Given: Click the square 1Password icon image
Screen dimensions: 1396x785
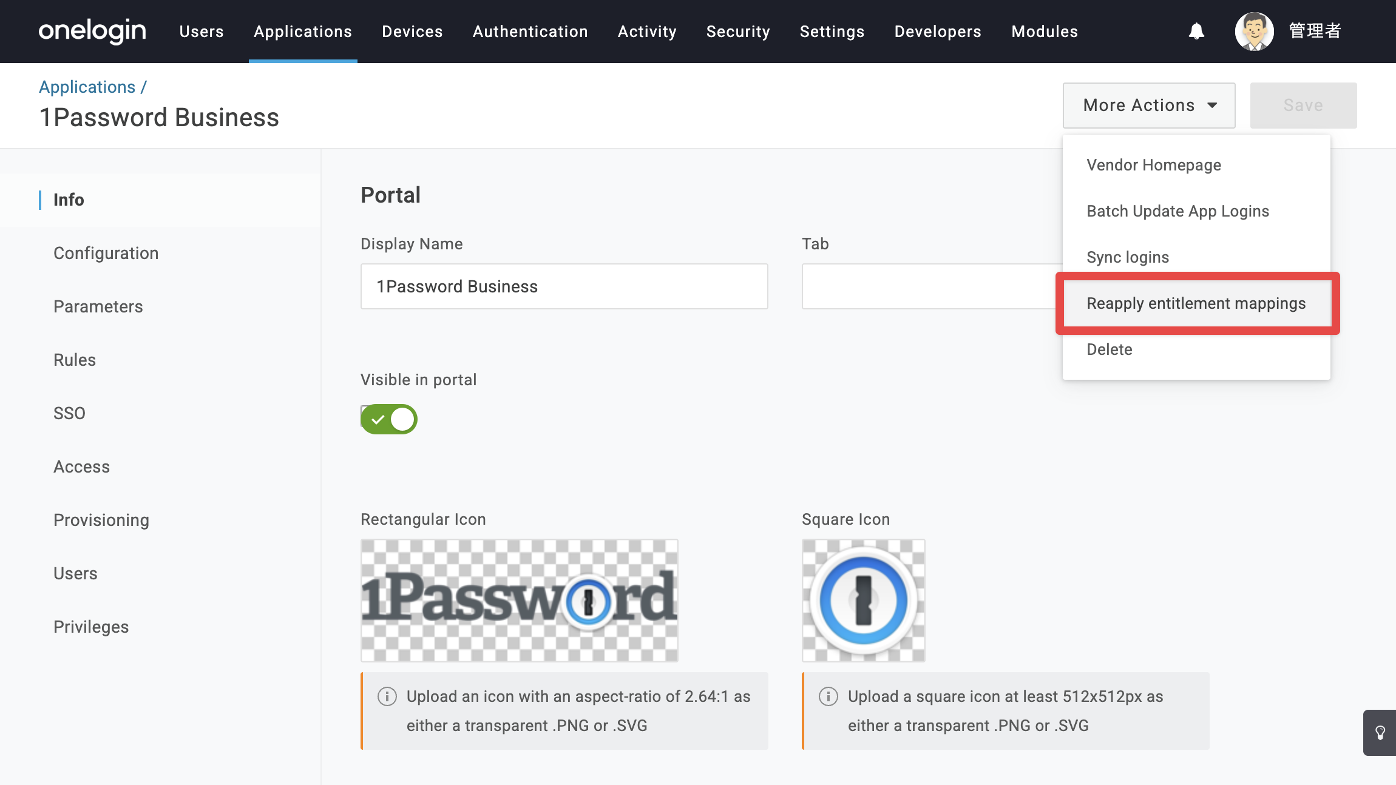Looking at the screenshot, I should coord(864,601).
